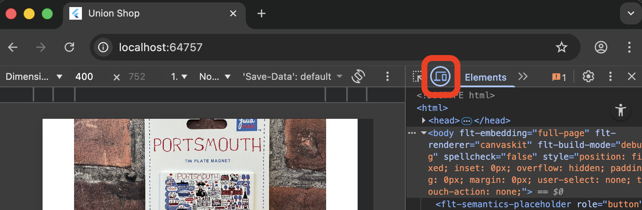Open the Chrome profile menu
Screen dimensions: 642x210
coord(601,48)
